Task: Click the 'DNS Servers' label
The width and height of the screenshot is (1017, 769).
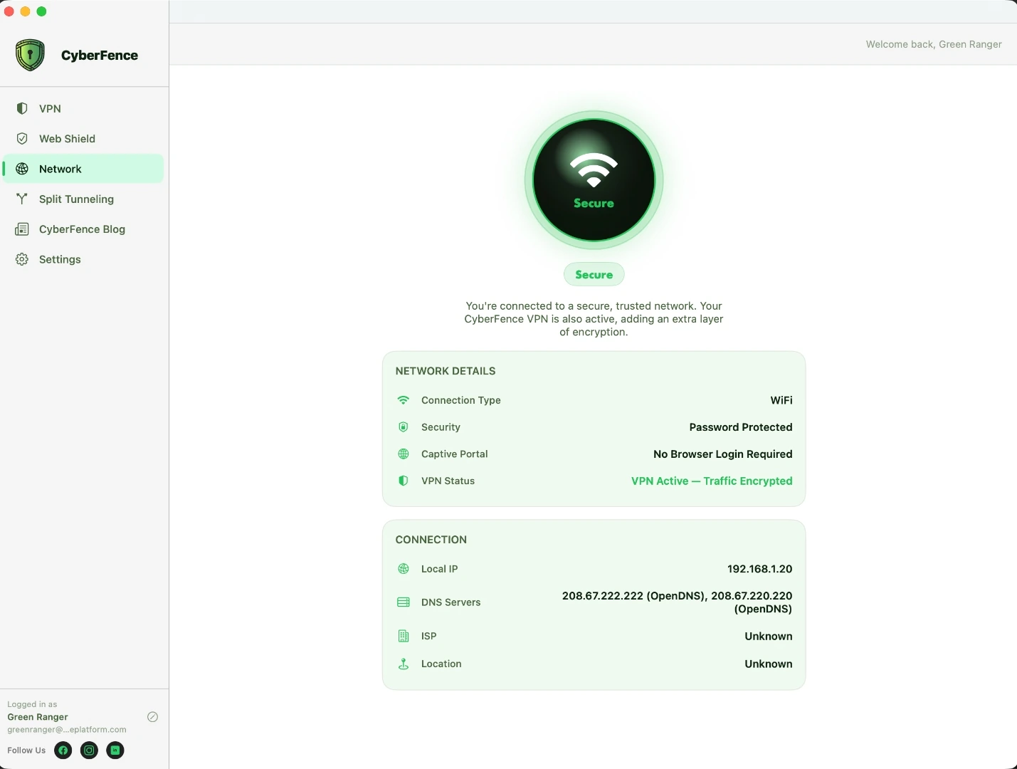Action: (x=450, y=602)
